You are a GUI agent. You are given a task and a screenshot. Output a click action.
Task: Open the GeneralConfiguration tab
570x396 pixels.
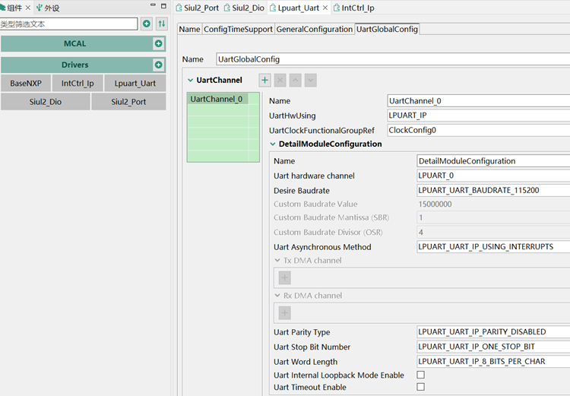pyautogui.click(x=315, y=29)
